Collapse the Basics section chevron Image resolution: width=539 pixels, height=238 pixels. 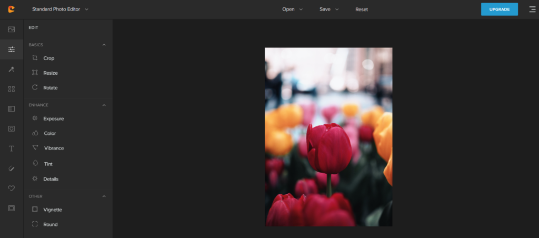[x=104, y=45]
